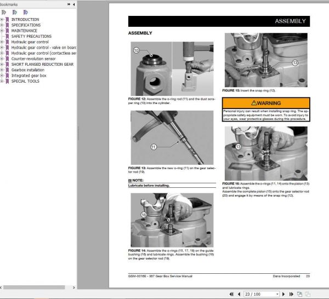Click the leftmost gray bookmark toolbar icon
This screenshot has width=329, height=299.
tap(4, 13)
